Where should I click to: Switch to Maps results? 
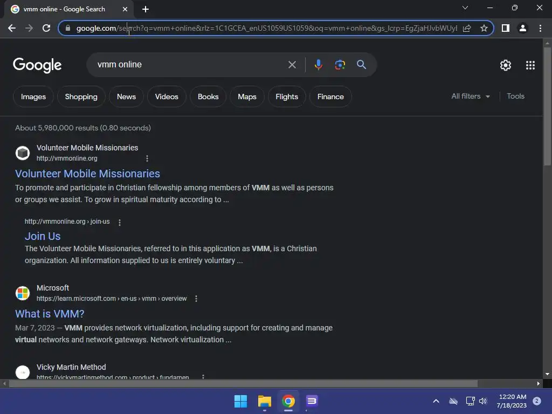(247, 96)
